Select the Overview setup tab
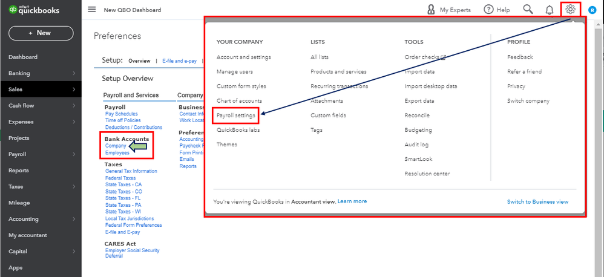The image size is (604, 277). [x=139, y=61]
